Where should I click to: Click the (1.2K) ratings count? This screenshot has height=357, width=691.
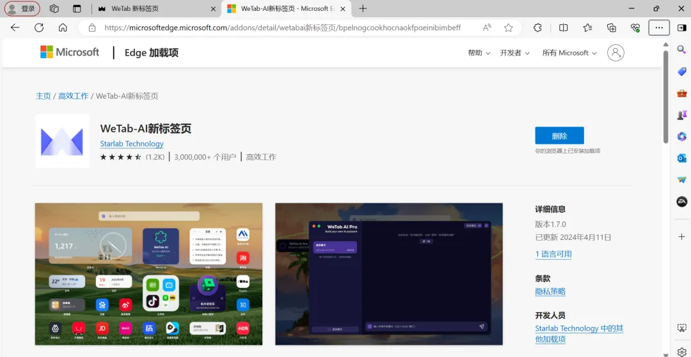click(x=155, y=157)
